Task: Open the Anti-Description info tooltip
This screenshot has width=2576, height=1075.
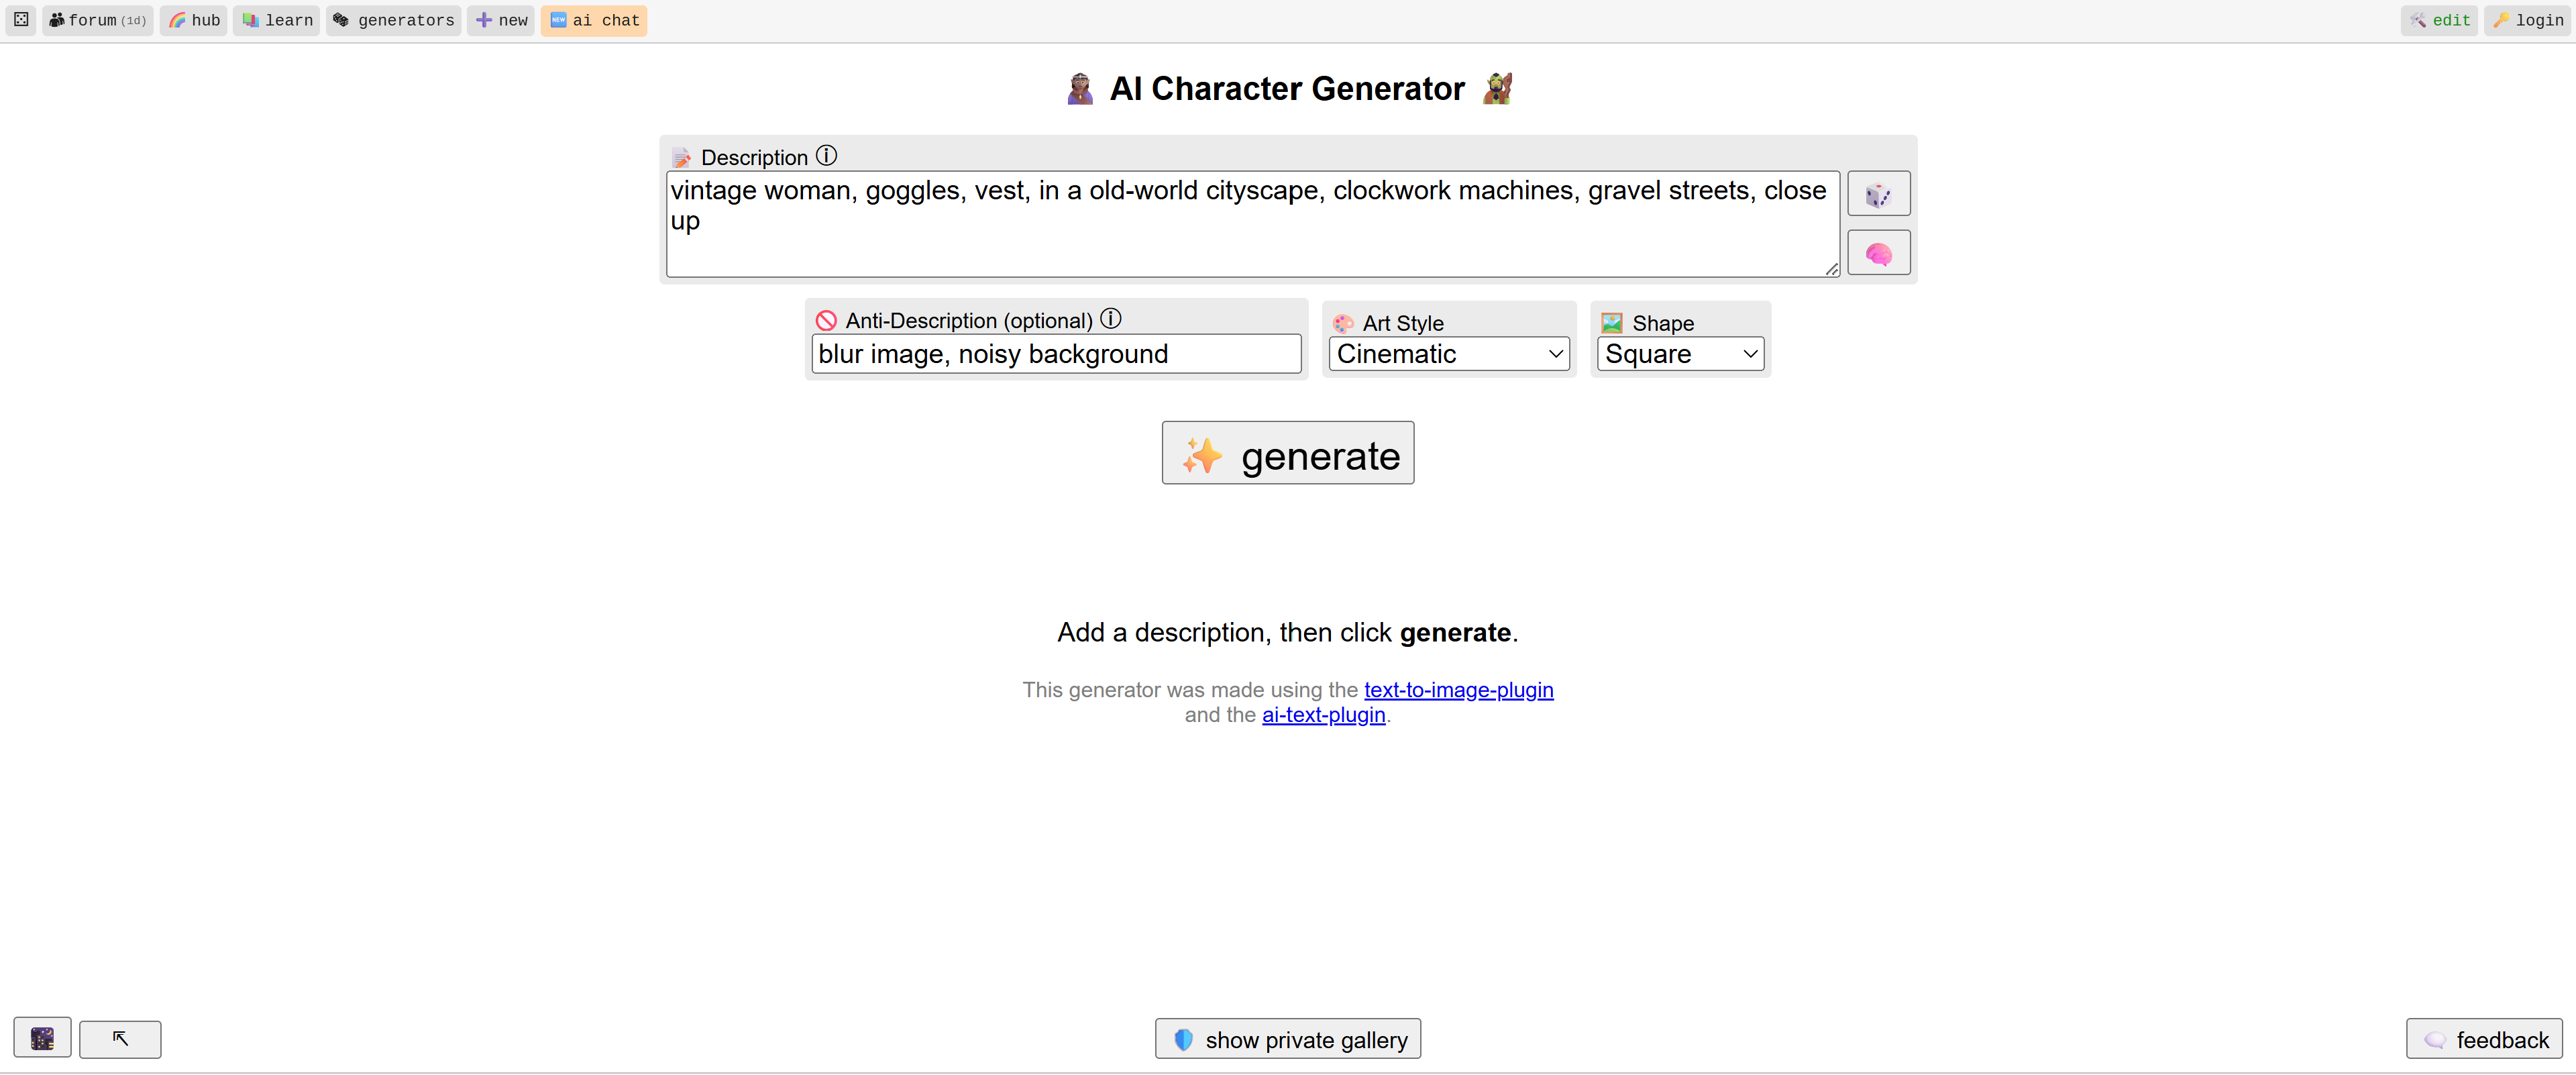Action: (1111, 318)
